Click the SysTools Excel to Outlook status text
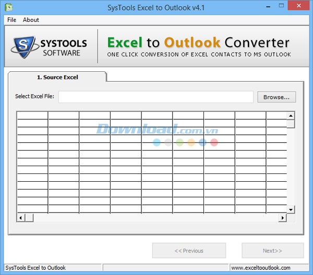 (x=35, y=268)
